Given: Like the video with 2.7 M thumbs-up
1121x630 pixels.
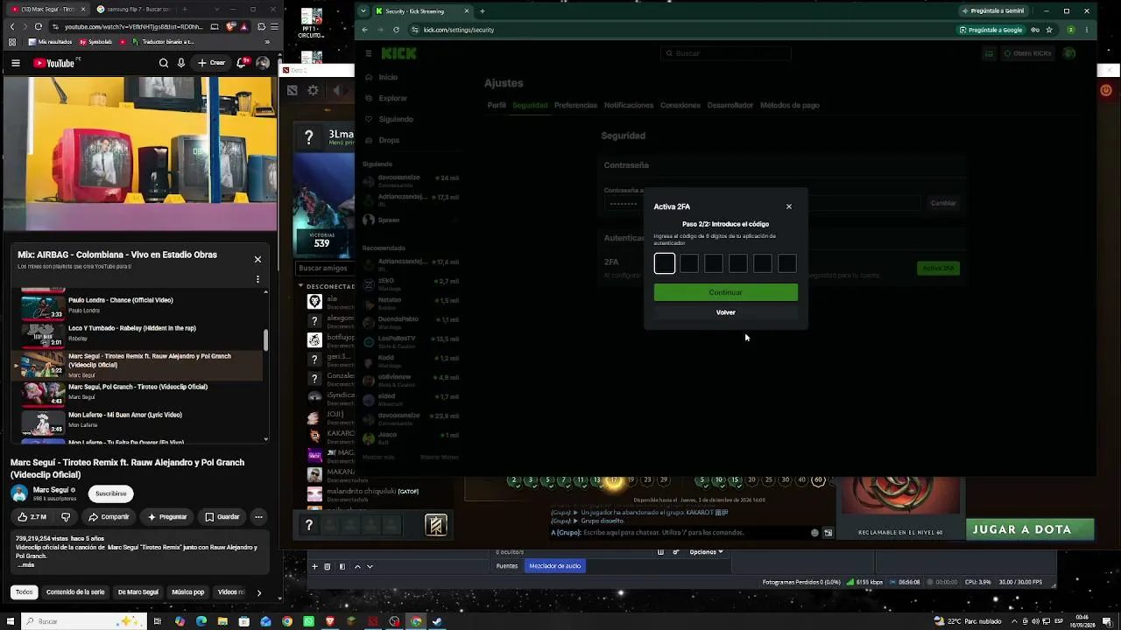Looking at the screenshot, I should click(32, 517).
